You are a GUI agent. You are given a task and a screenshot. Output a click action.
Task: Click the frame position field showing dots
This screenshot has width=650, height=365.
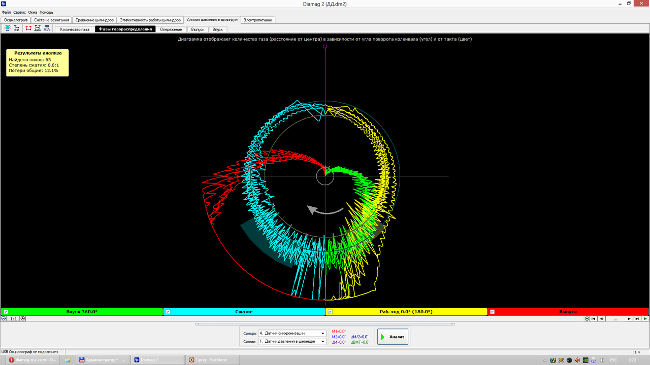pyautogui.click(x=615, y=319)
